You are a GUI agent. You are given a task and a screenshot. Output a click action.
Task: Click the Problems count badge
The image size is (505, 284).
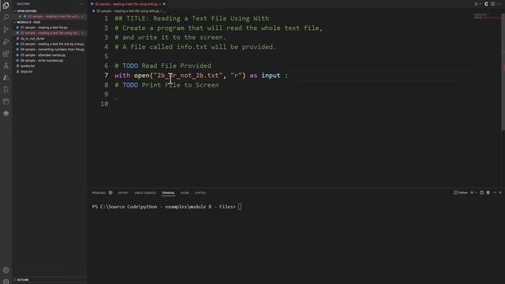pyautogui.click(x=110, y=192)
